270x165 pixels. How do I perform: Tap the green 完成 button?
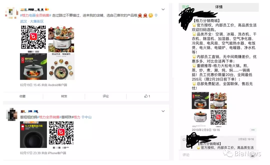click(185, 7)
